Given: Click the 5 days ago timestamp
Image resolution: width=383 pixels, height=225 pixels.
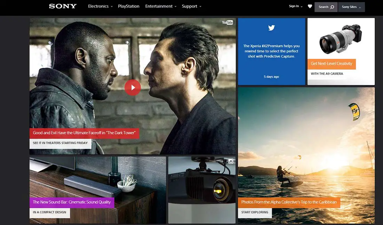Looking at the screenshot, I should pyautogui.click(x=271, y=77).
